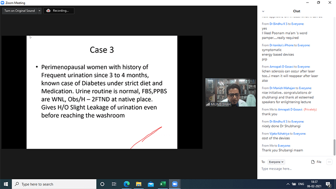Click the Recording indicator
The image size is (336, 189).
(59, 10)
